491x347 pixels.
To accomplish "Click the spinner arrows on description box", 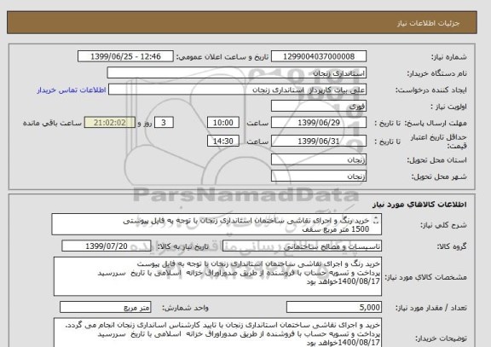I will click(x=376, y=221).
